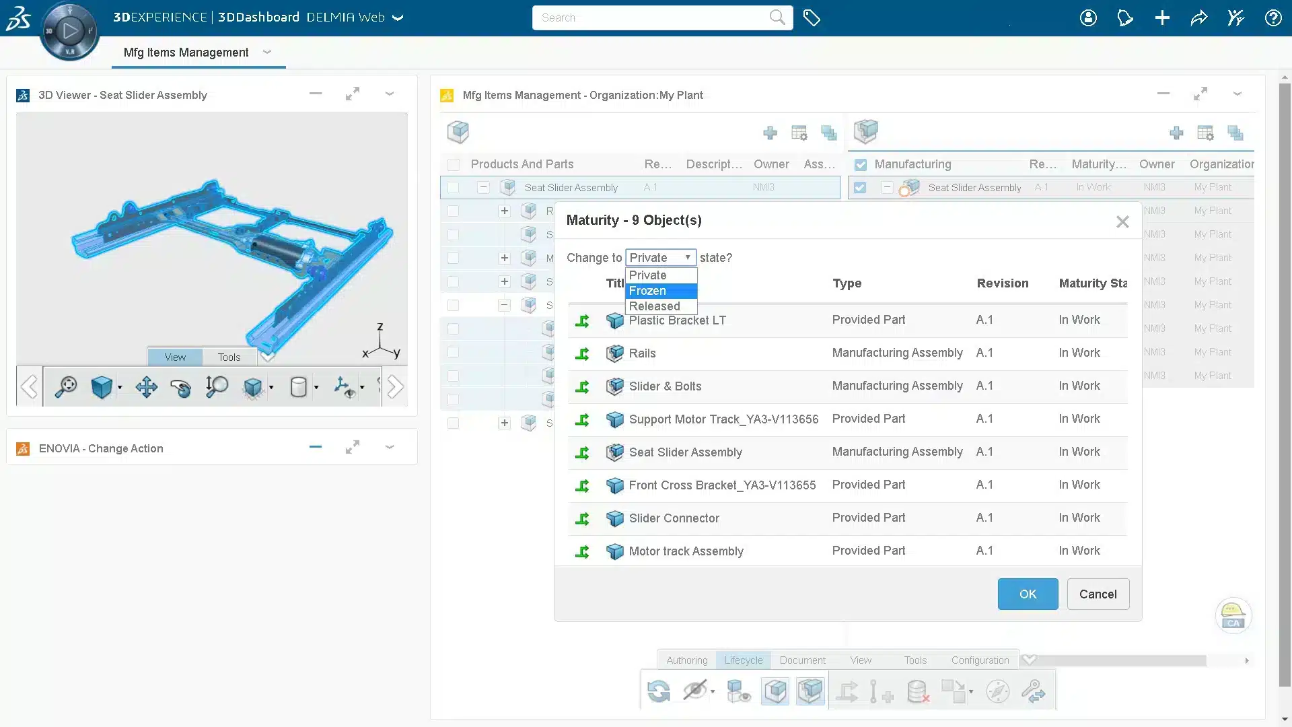Collapse the Seat Slider Assembly tree node
This screenshot has width=1292, height=727.
[x=483, y=188]
